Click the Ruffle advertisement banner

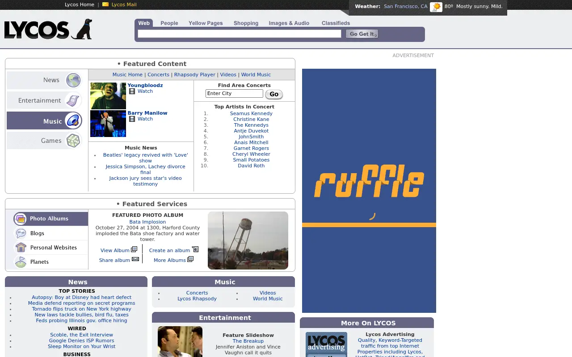369,191
